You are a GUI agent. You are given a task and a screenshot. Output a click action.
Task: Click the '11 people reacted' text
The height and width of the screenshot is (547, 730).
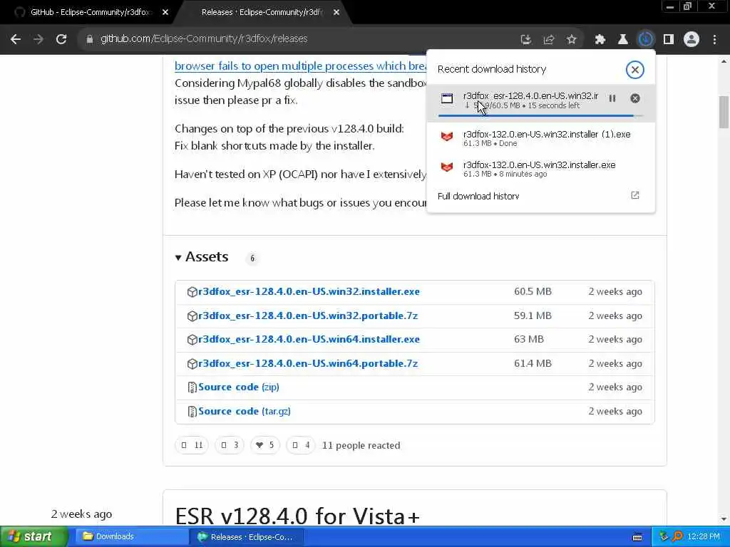click(361, 446)
